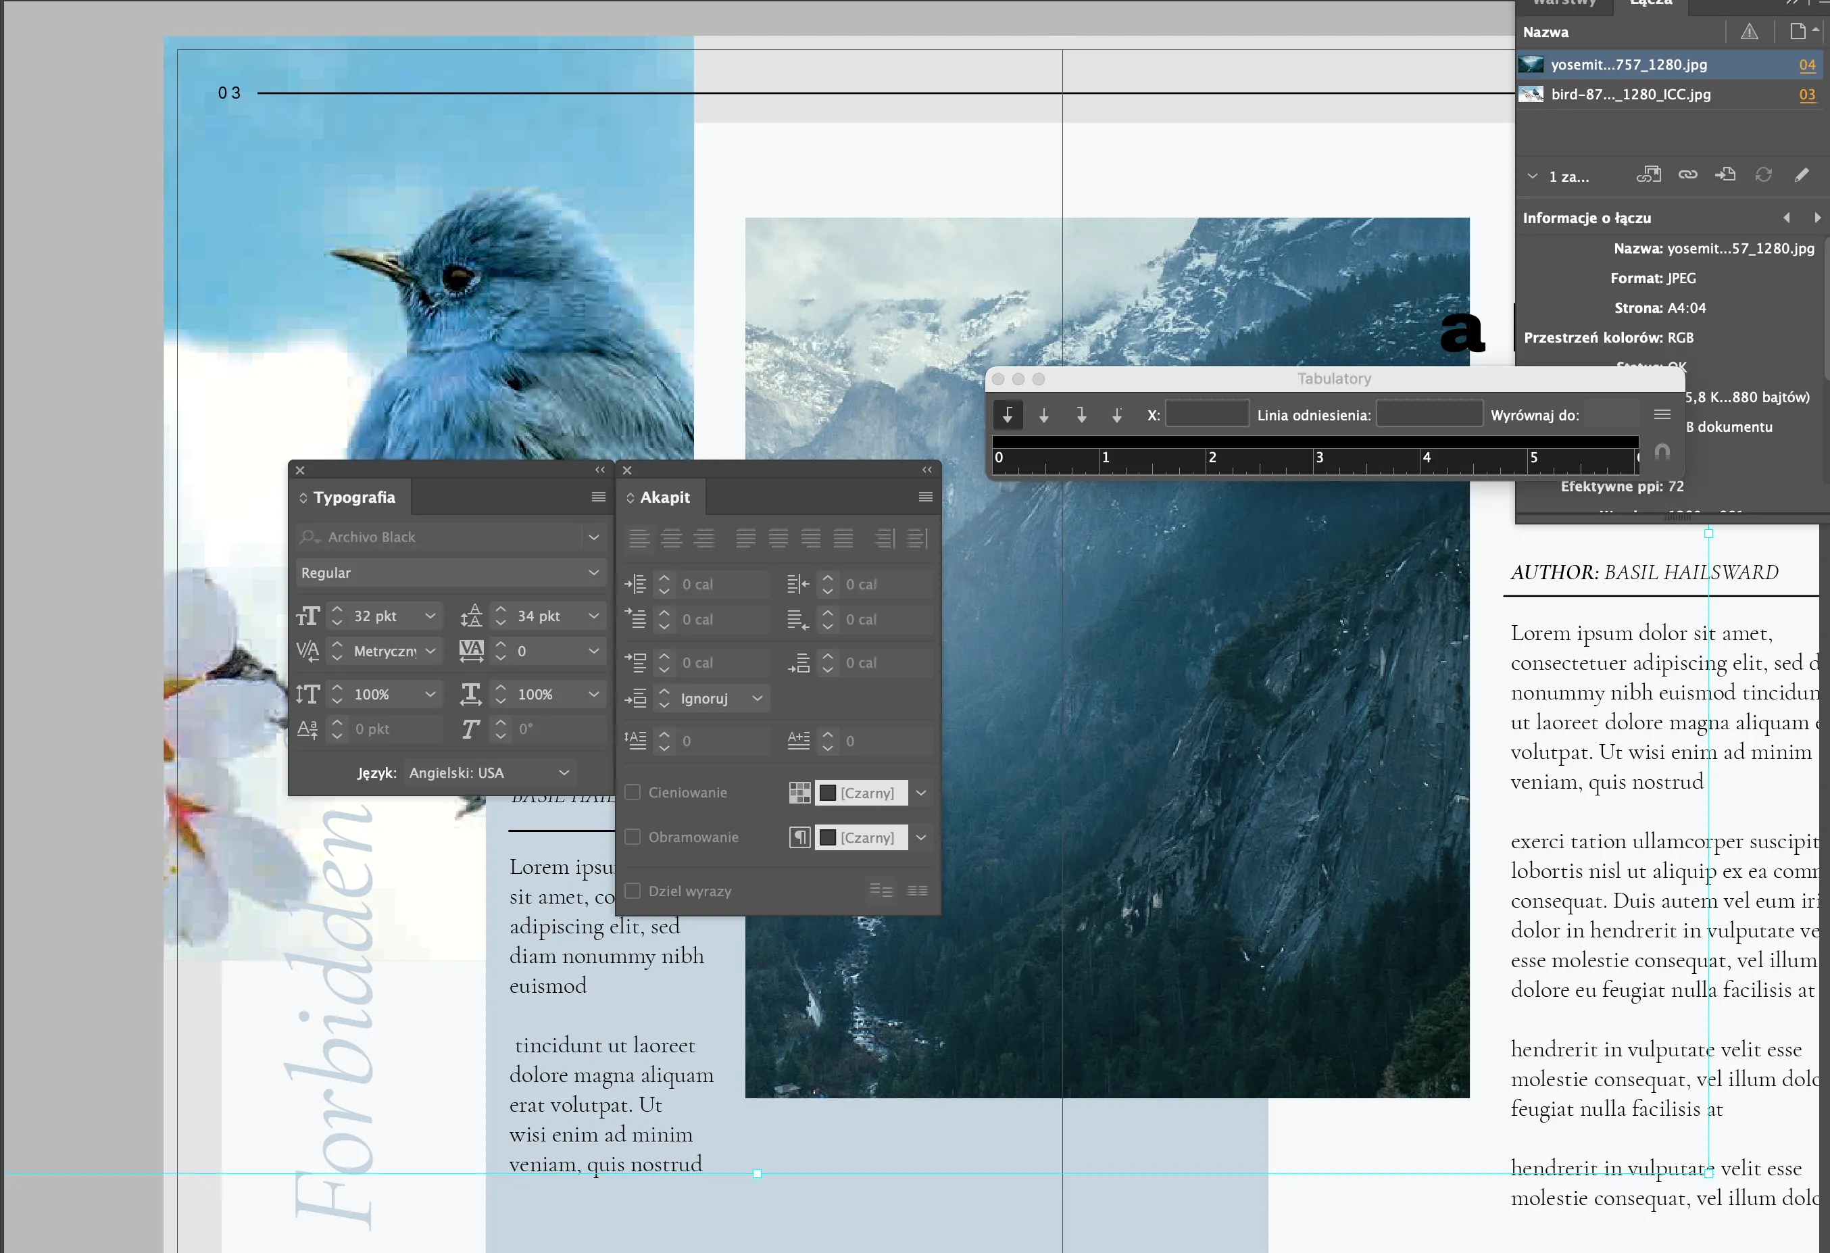Switch to the Typografia panel tab
The image size is (1830, 1253).
point(353,497)
